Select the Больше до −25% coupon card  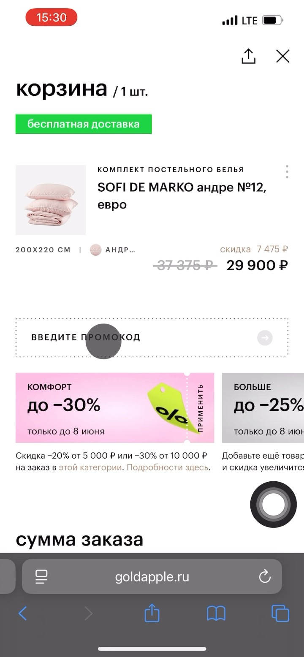(263, 408)
